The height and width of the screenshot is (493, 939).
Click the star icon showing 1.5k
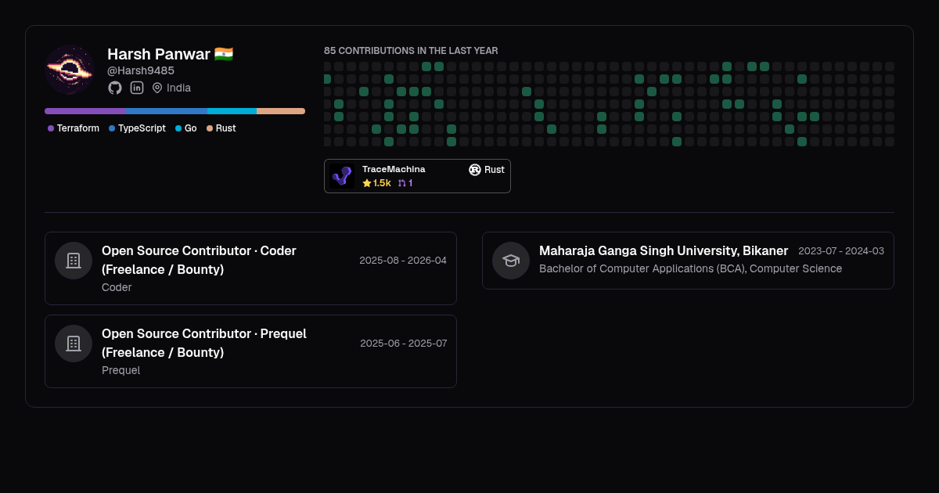(x=367, y=183)
